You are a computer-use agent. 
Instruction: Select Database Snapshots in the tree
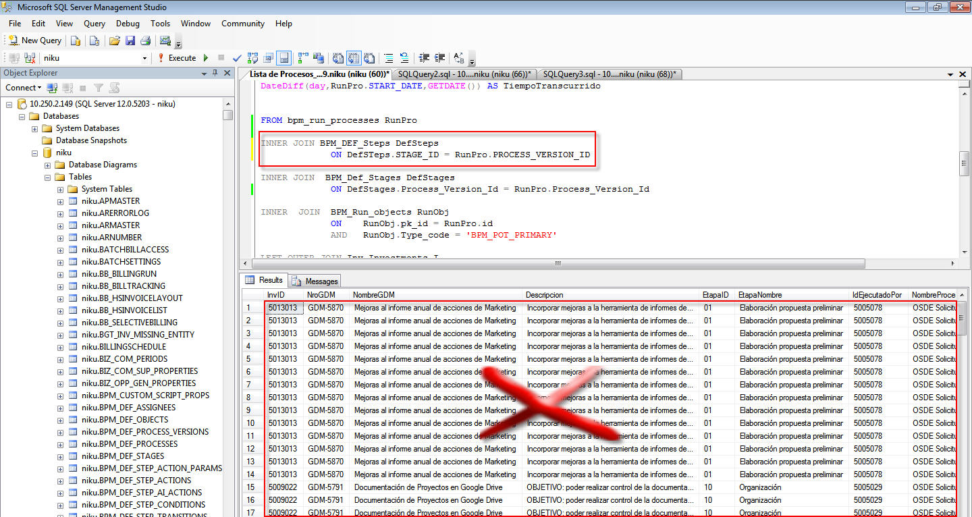(91, 140)
